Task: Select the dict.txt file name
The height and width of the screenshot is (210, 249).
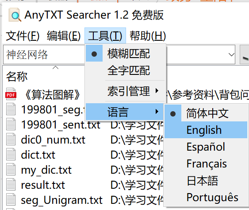Action: click(38, 155)
